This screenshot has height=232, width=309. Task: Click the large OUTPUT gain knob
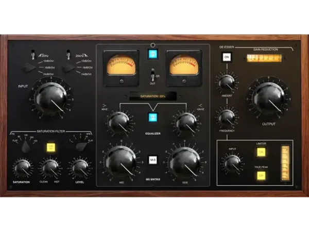[x=269, y=98]
